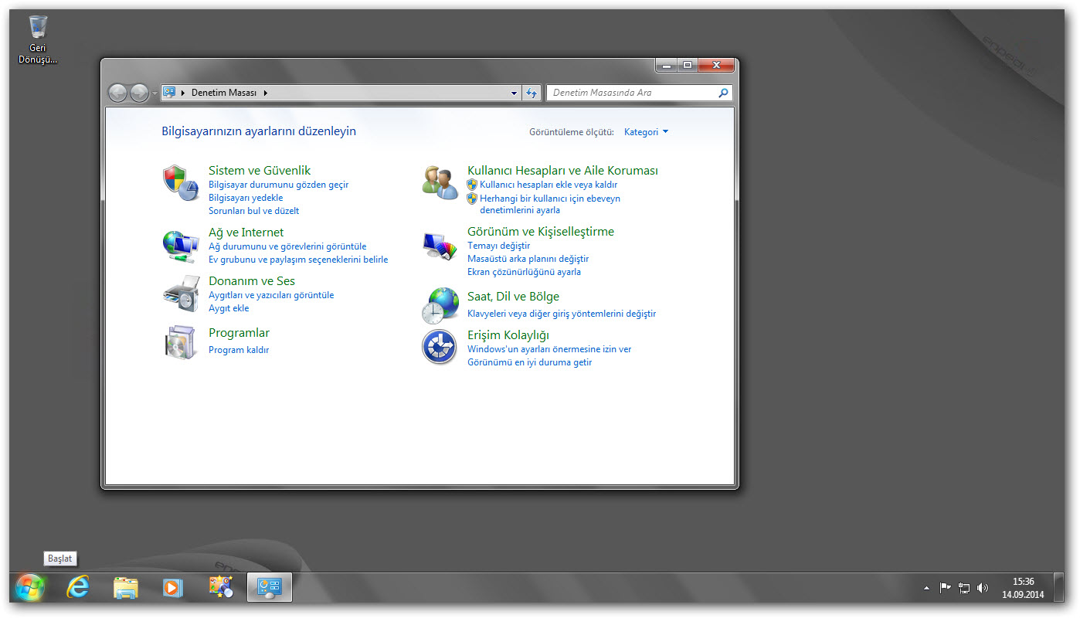The width and height of the screenshot is (1080, 618).
Task: Open the Saat, Dil ve Bölge clock icon
Action: (x=440, y=304)
